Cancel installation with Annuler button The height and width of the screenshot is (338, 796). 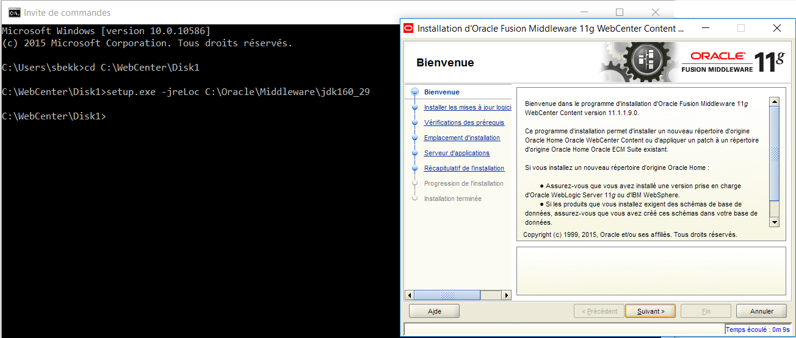[761, 311]
